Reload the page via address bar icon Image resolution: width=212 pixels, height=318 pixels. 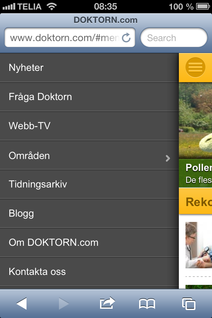click(126, 38)
